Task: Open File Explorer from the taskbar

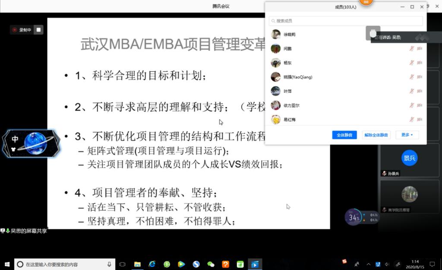Action: [137, 264]
